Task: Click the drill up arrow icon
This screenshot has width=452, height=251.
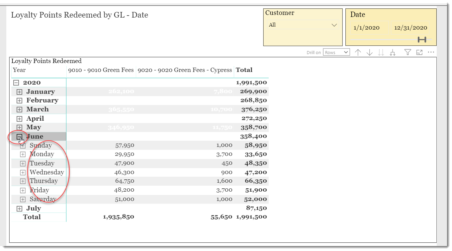Action: (x=358, y=52)
